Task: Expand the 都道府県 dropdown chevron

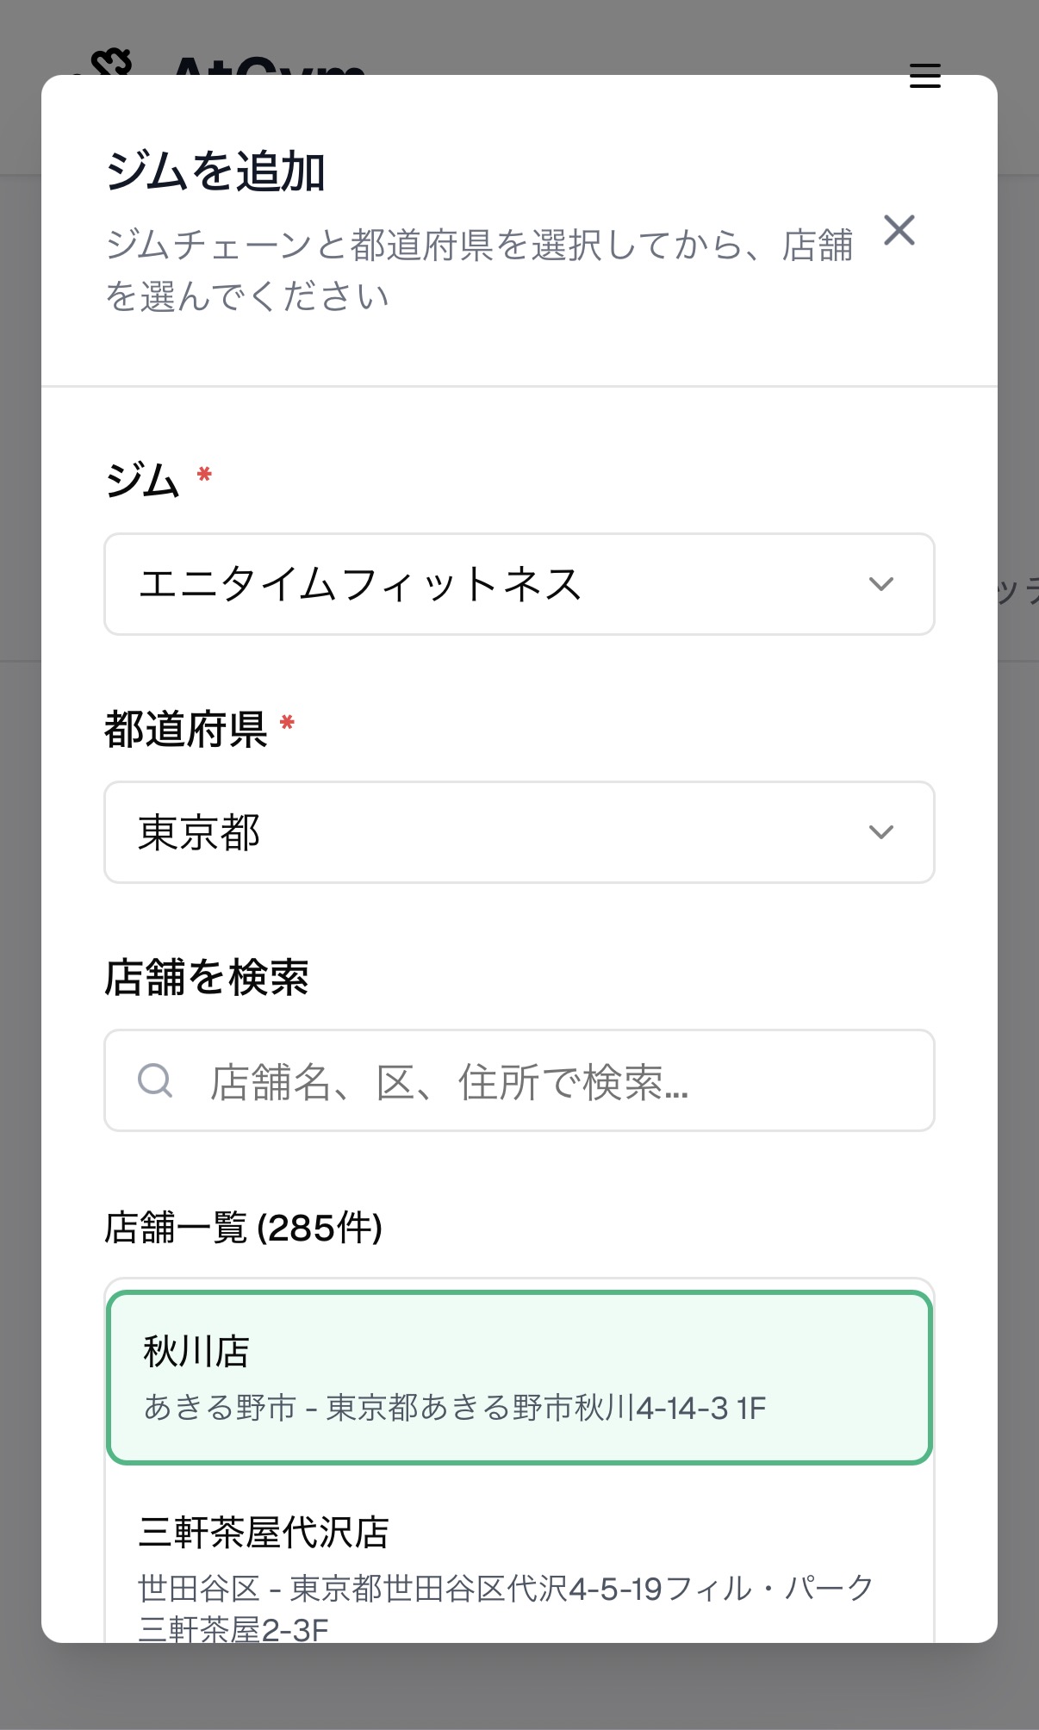Action: coord(880,832)
